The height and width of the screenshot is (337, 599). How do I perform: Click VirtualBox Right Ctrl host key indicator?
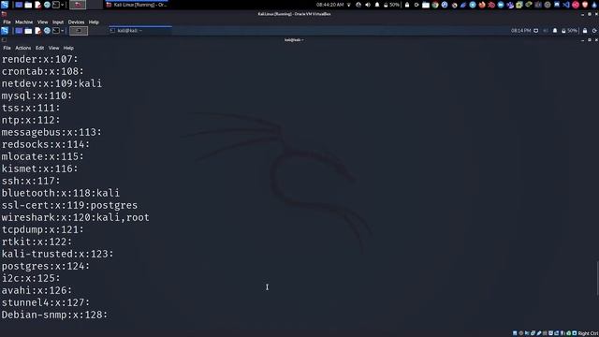click(x=588, y=333)
